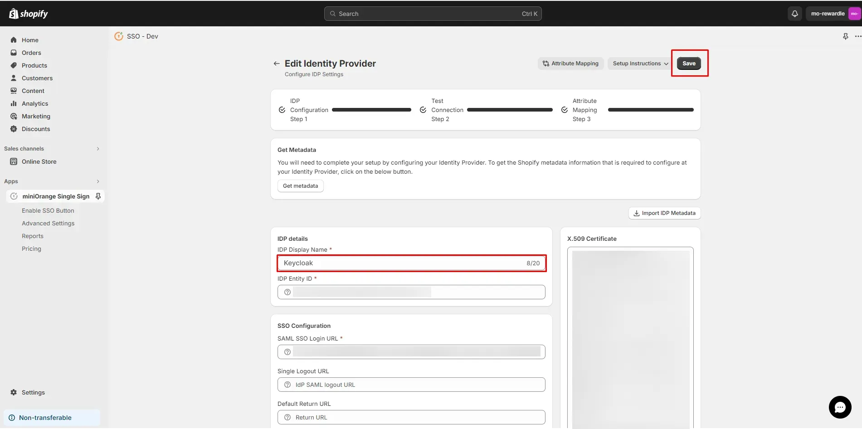Open the chat support bubble
Image resolution: width=862 pixels, height=429 pixels.
pyautogui.click(x=840, y=407)
